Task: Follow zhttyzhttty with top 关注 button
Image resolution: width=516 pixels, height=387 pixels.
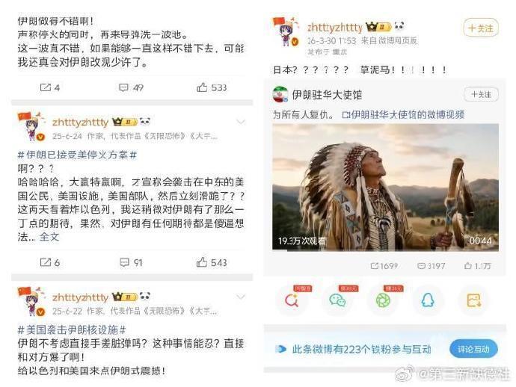Action: coord(481,28)
